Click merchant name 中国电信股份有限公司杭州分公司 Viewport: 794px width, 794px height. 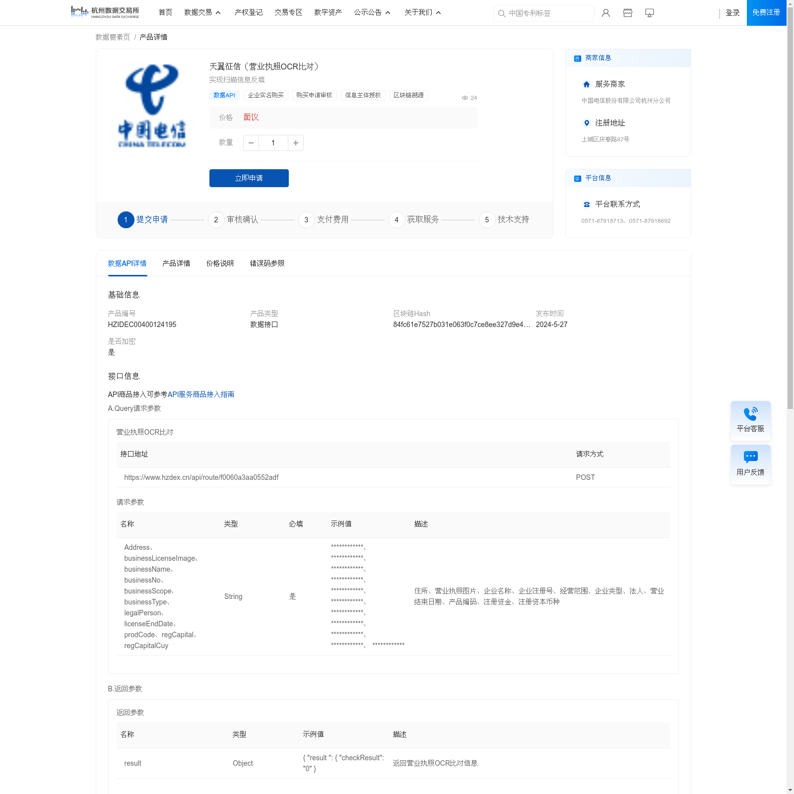pyautogui.click(x=626, y=101)
